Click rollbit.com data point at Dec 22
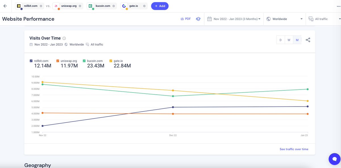341x168 pixels. coord(173,107)
